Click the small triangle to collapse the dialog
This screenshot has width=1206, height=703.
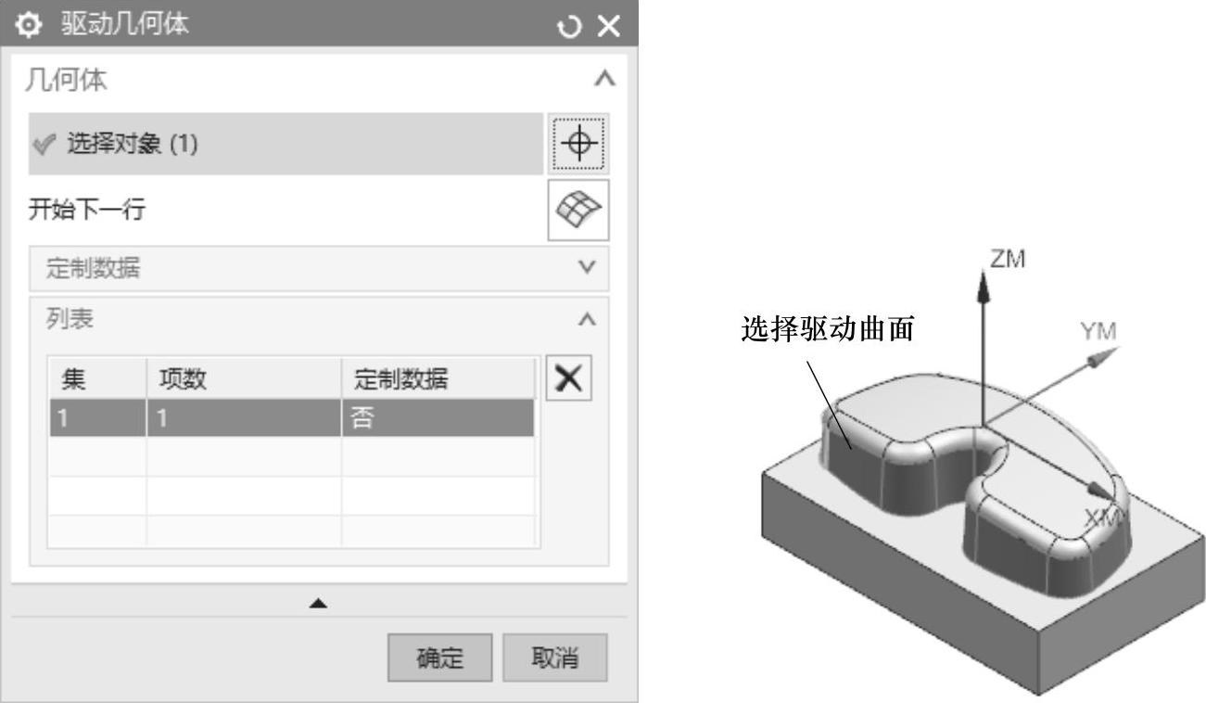[319, 603]
